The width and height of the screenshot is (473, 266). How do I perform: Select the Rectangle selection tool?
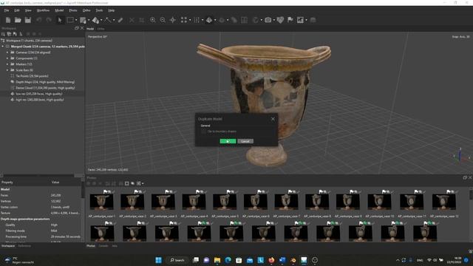click(70, 20)
